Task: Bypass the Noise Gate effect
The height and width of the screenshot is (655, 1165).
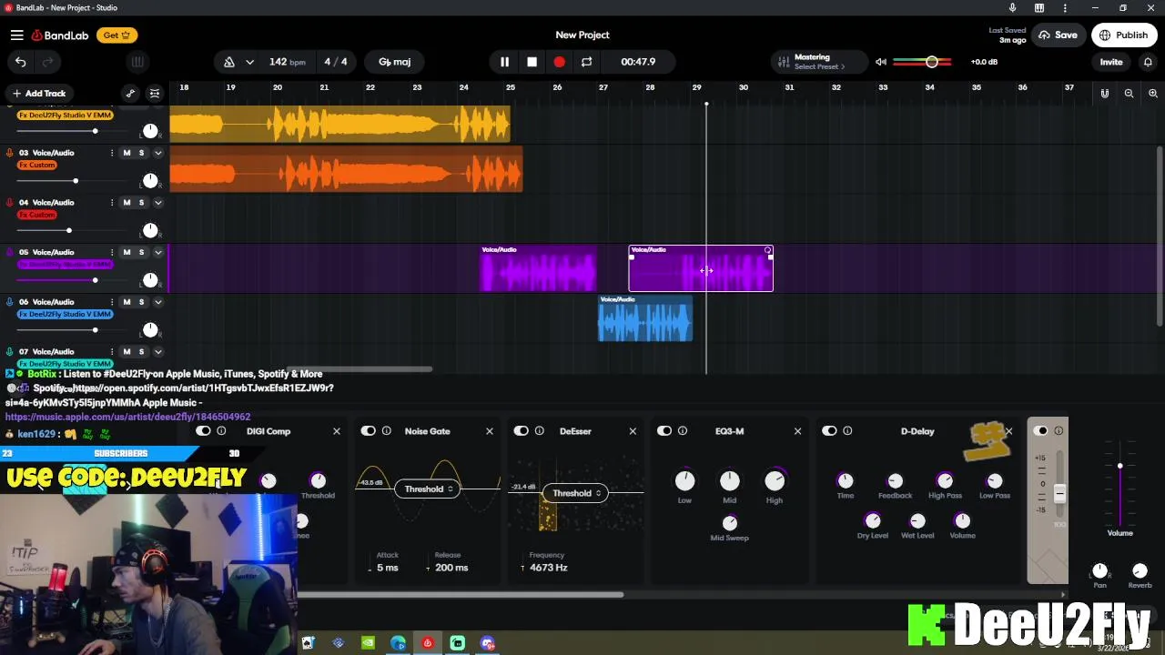Action: (x=368, y=431)
